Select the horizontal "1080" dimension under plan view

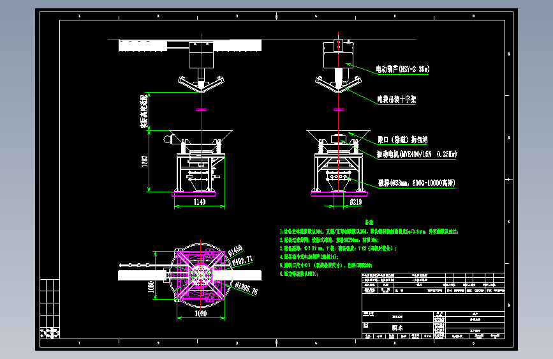[201, 314]
